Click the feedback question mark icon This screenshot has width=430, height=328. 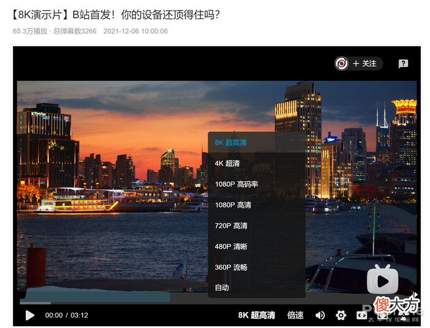[x=403, y=64]
